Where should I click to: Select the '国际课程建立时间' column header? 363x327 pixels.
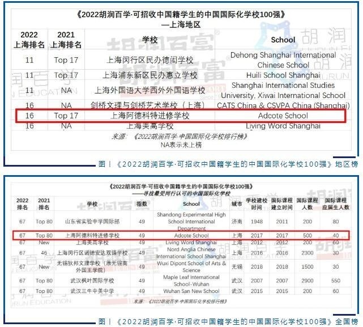click(282, 204)
